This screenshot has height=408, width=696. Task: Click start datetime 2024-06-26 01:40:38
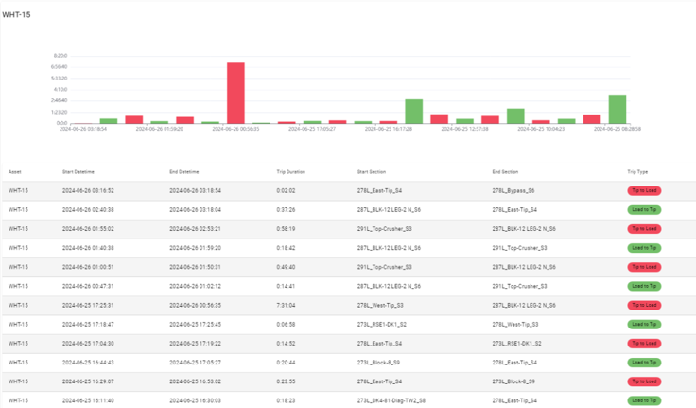coord(88,248)
